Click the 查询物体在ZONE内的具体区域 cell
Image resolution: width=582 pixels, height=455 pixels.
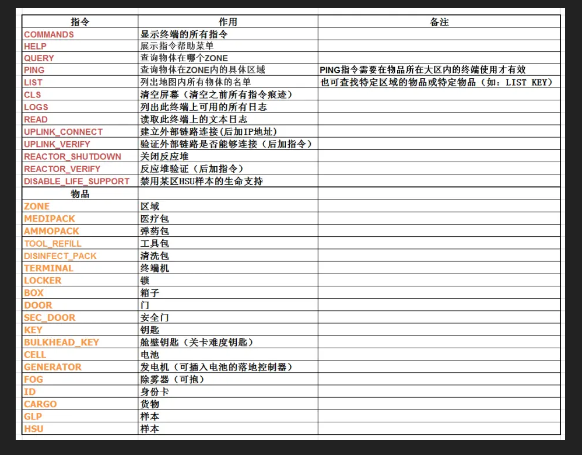228,70
